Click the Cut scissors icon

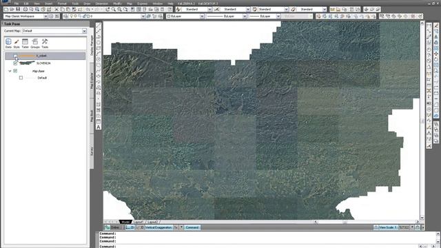pyautogui.click(x=57, y=9)
